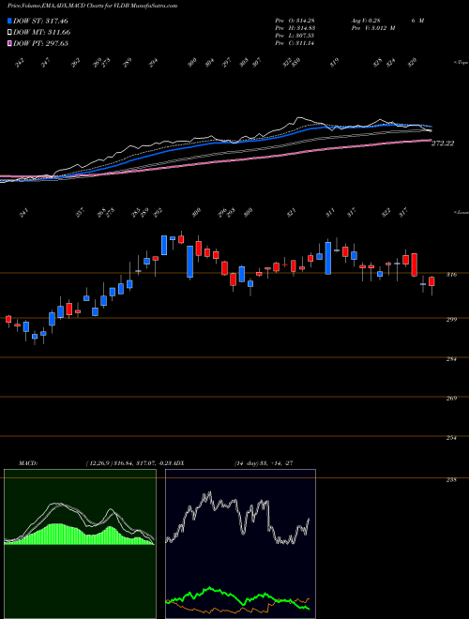Click the 299 price axis label
Screen dimensions: 469x619
tap(451, 320)
